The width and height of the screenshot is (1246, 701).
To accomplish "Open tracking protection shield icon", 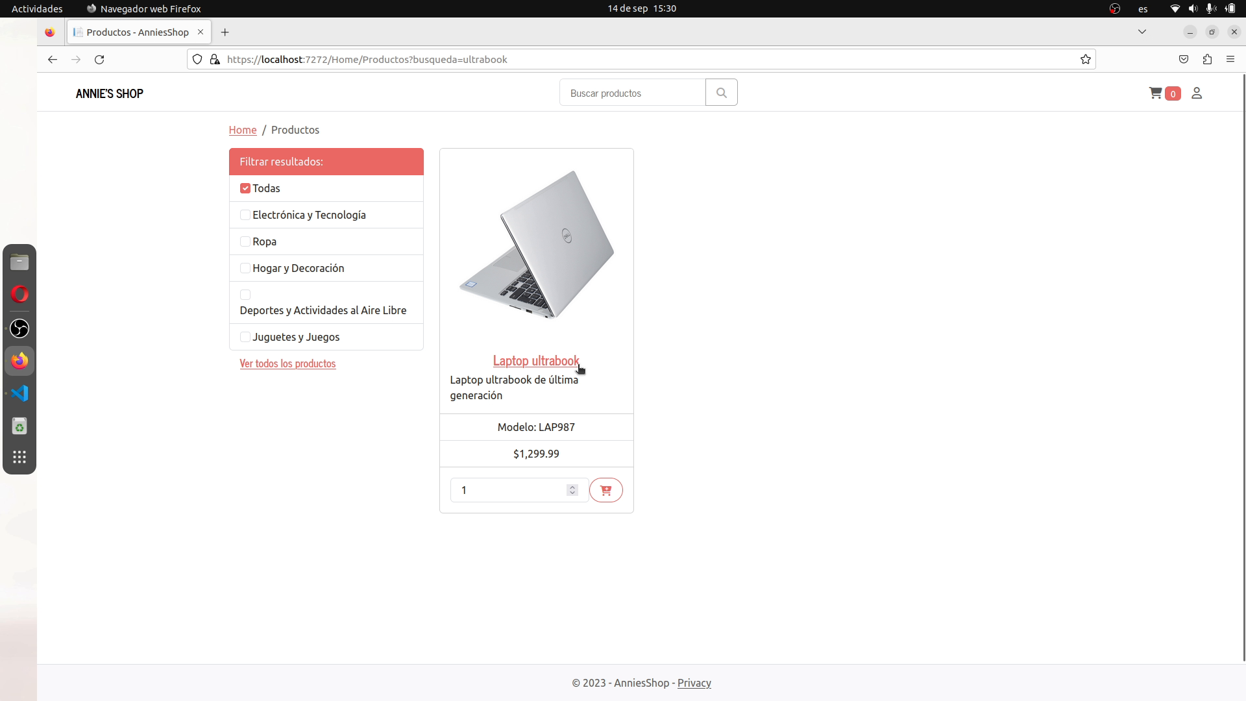I will pos(197,60).
